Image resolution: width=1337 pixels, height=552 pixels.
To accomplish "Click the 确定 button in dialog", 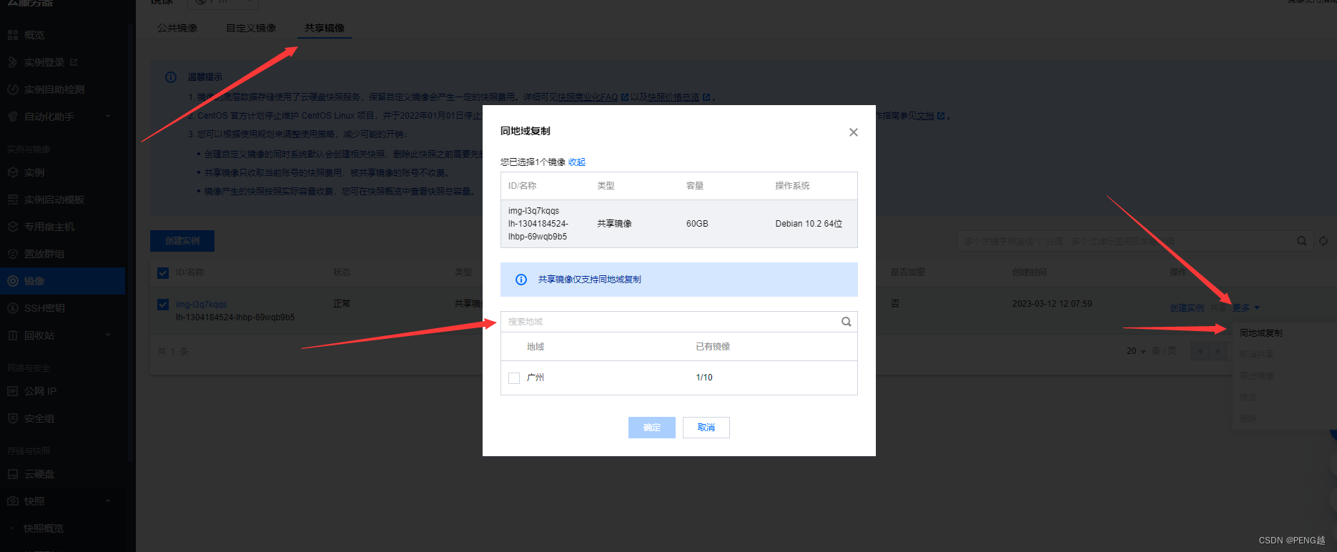I will (652, 428).
